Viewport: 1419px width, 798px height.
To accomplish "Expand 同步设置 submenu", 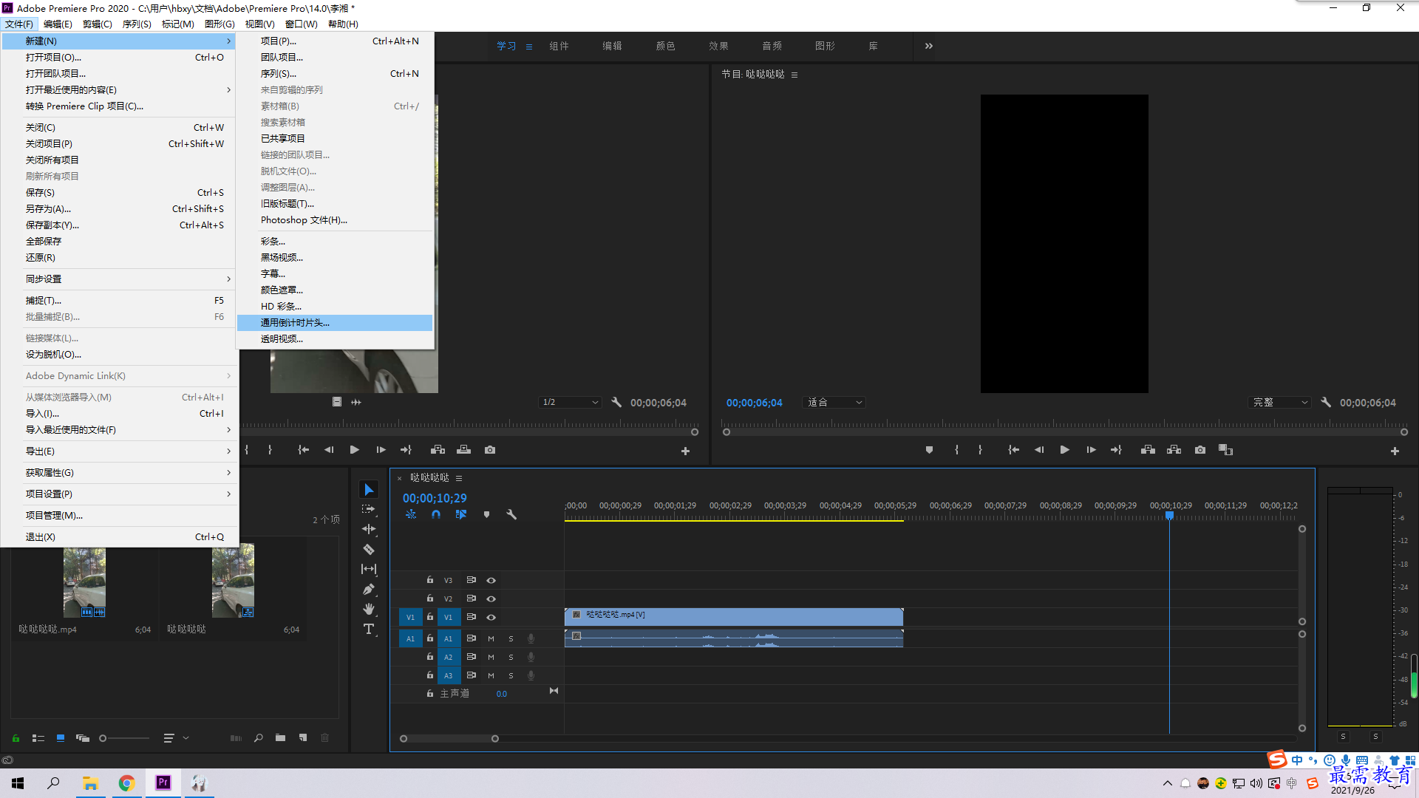I will 120,279.
